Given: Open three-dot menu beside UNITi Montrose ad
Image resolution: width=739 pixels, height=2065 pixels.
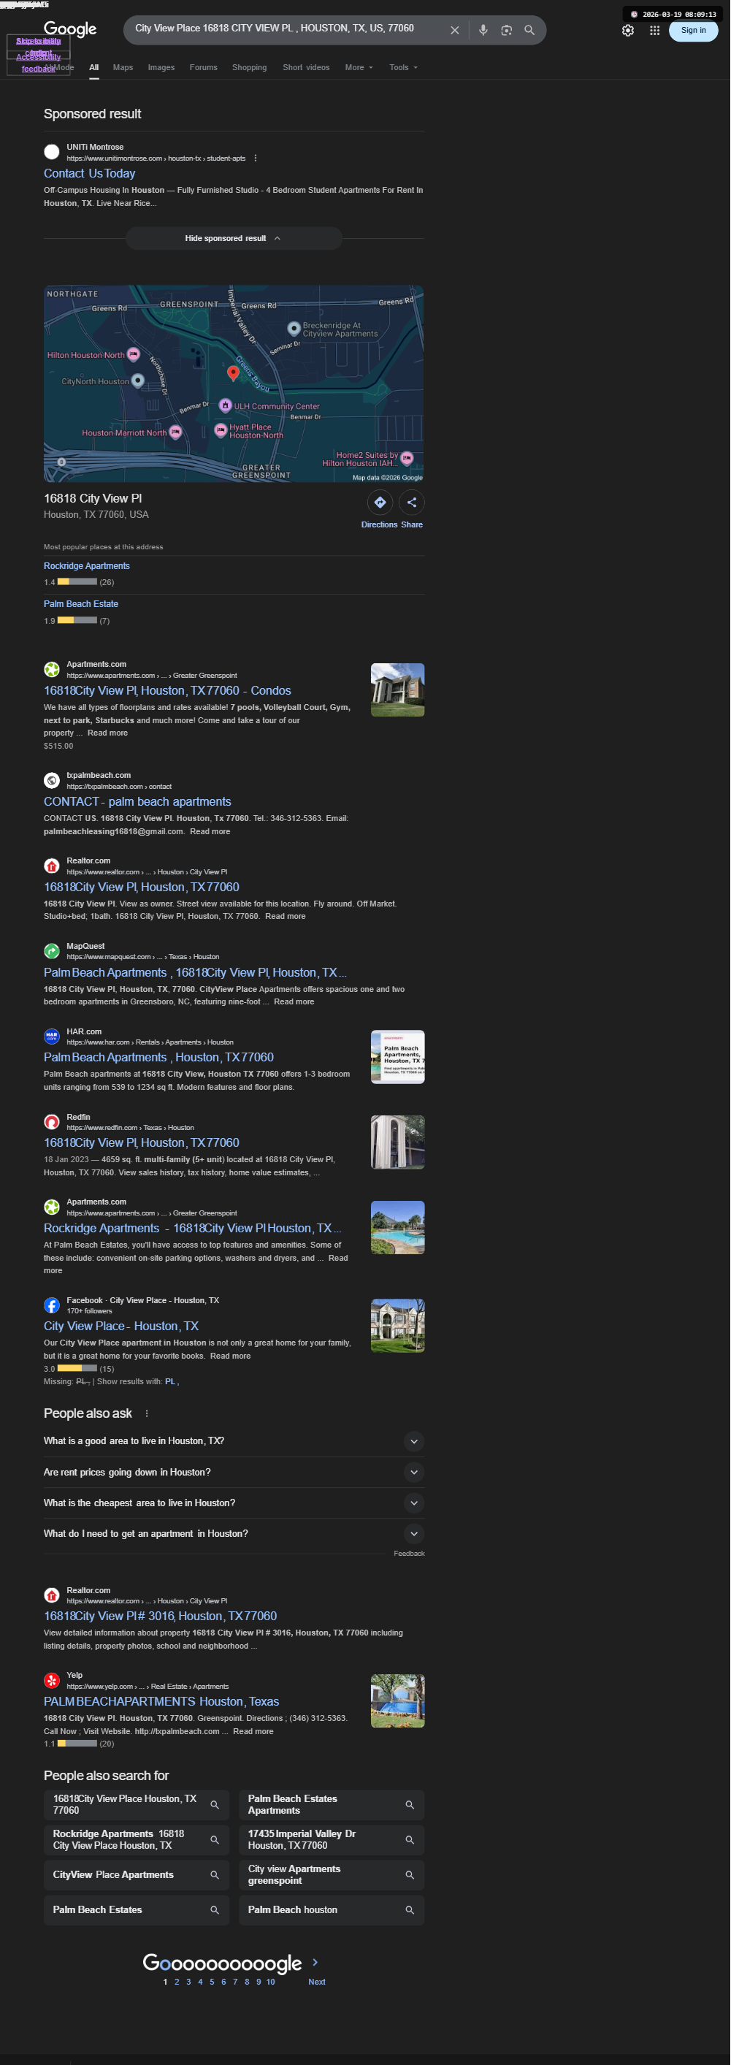Looking at the screenshot, I should (x=258, y=159).
